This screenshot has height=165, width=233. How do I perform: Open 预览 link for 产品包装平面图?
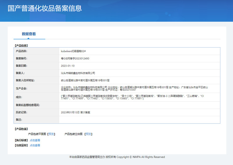51,134
